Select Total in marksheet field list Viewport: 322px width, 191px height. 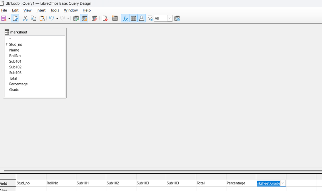tap(13, 78)
